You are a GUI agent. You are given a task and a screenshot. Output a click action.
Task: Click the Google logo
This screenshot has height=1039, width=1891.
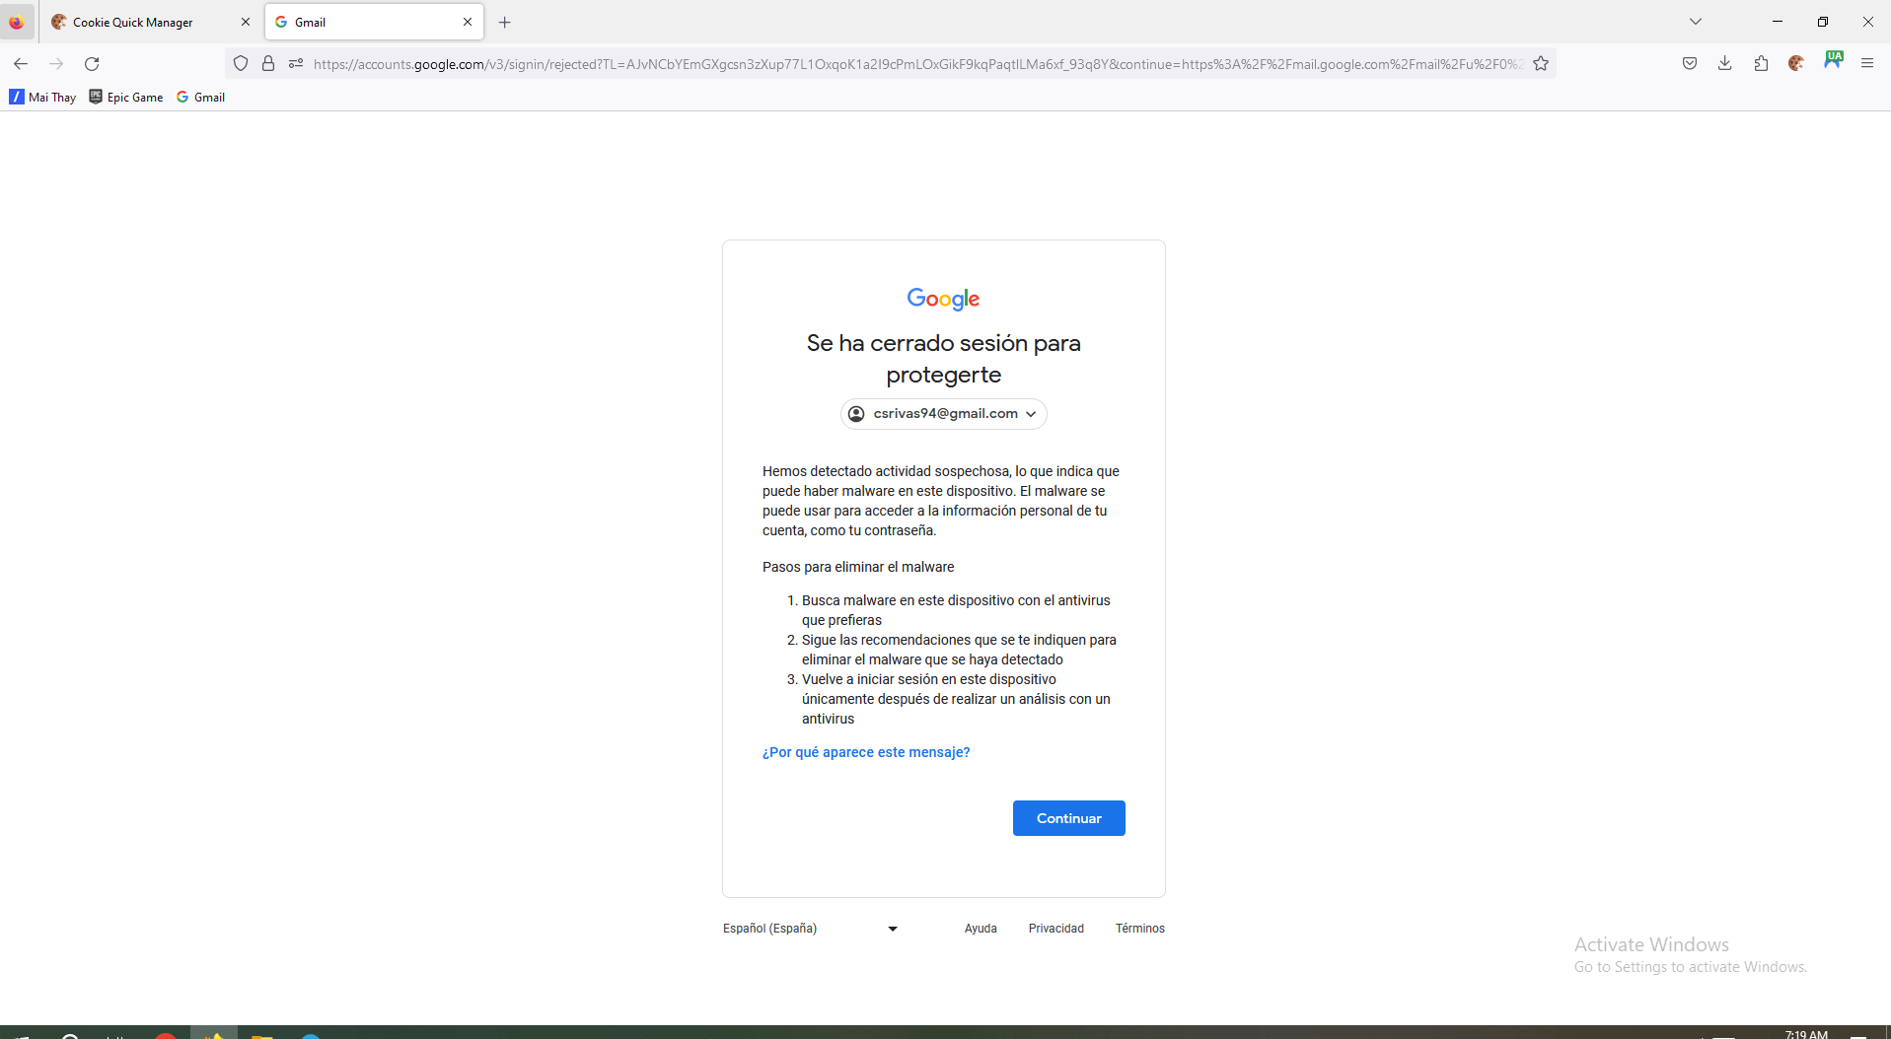pyautogui.click(x=943, y=299)
